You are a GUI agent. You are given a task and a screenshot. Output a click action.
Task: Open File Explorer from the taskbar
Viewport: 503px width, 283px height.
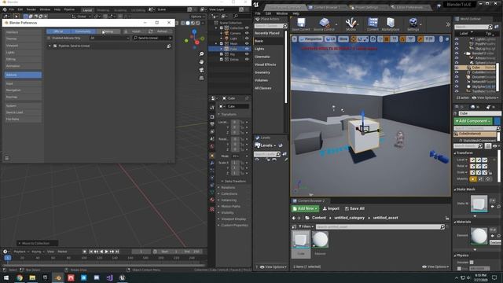32,277
